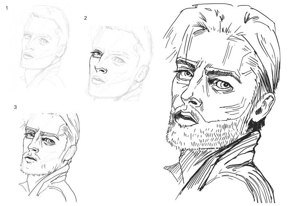Screen dimensions: 291x206
Task: Click the step number 3 label
Action: pos(15,107)
